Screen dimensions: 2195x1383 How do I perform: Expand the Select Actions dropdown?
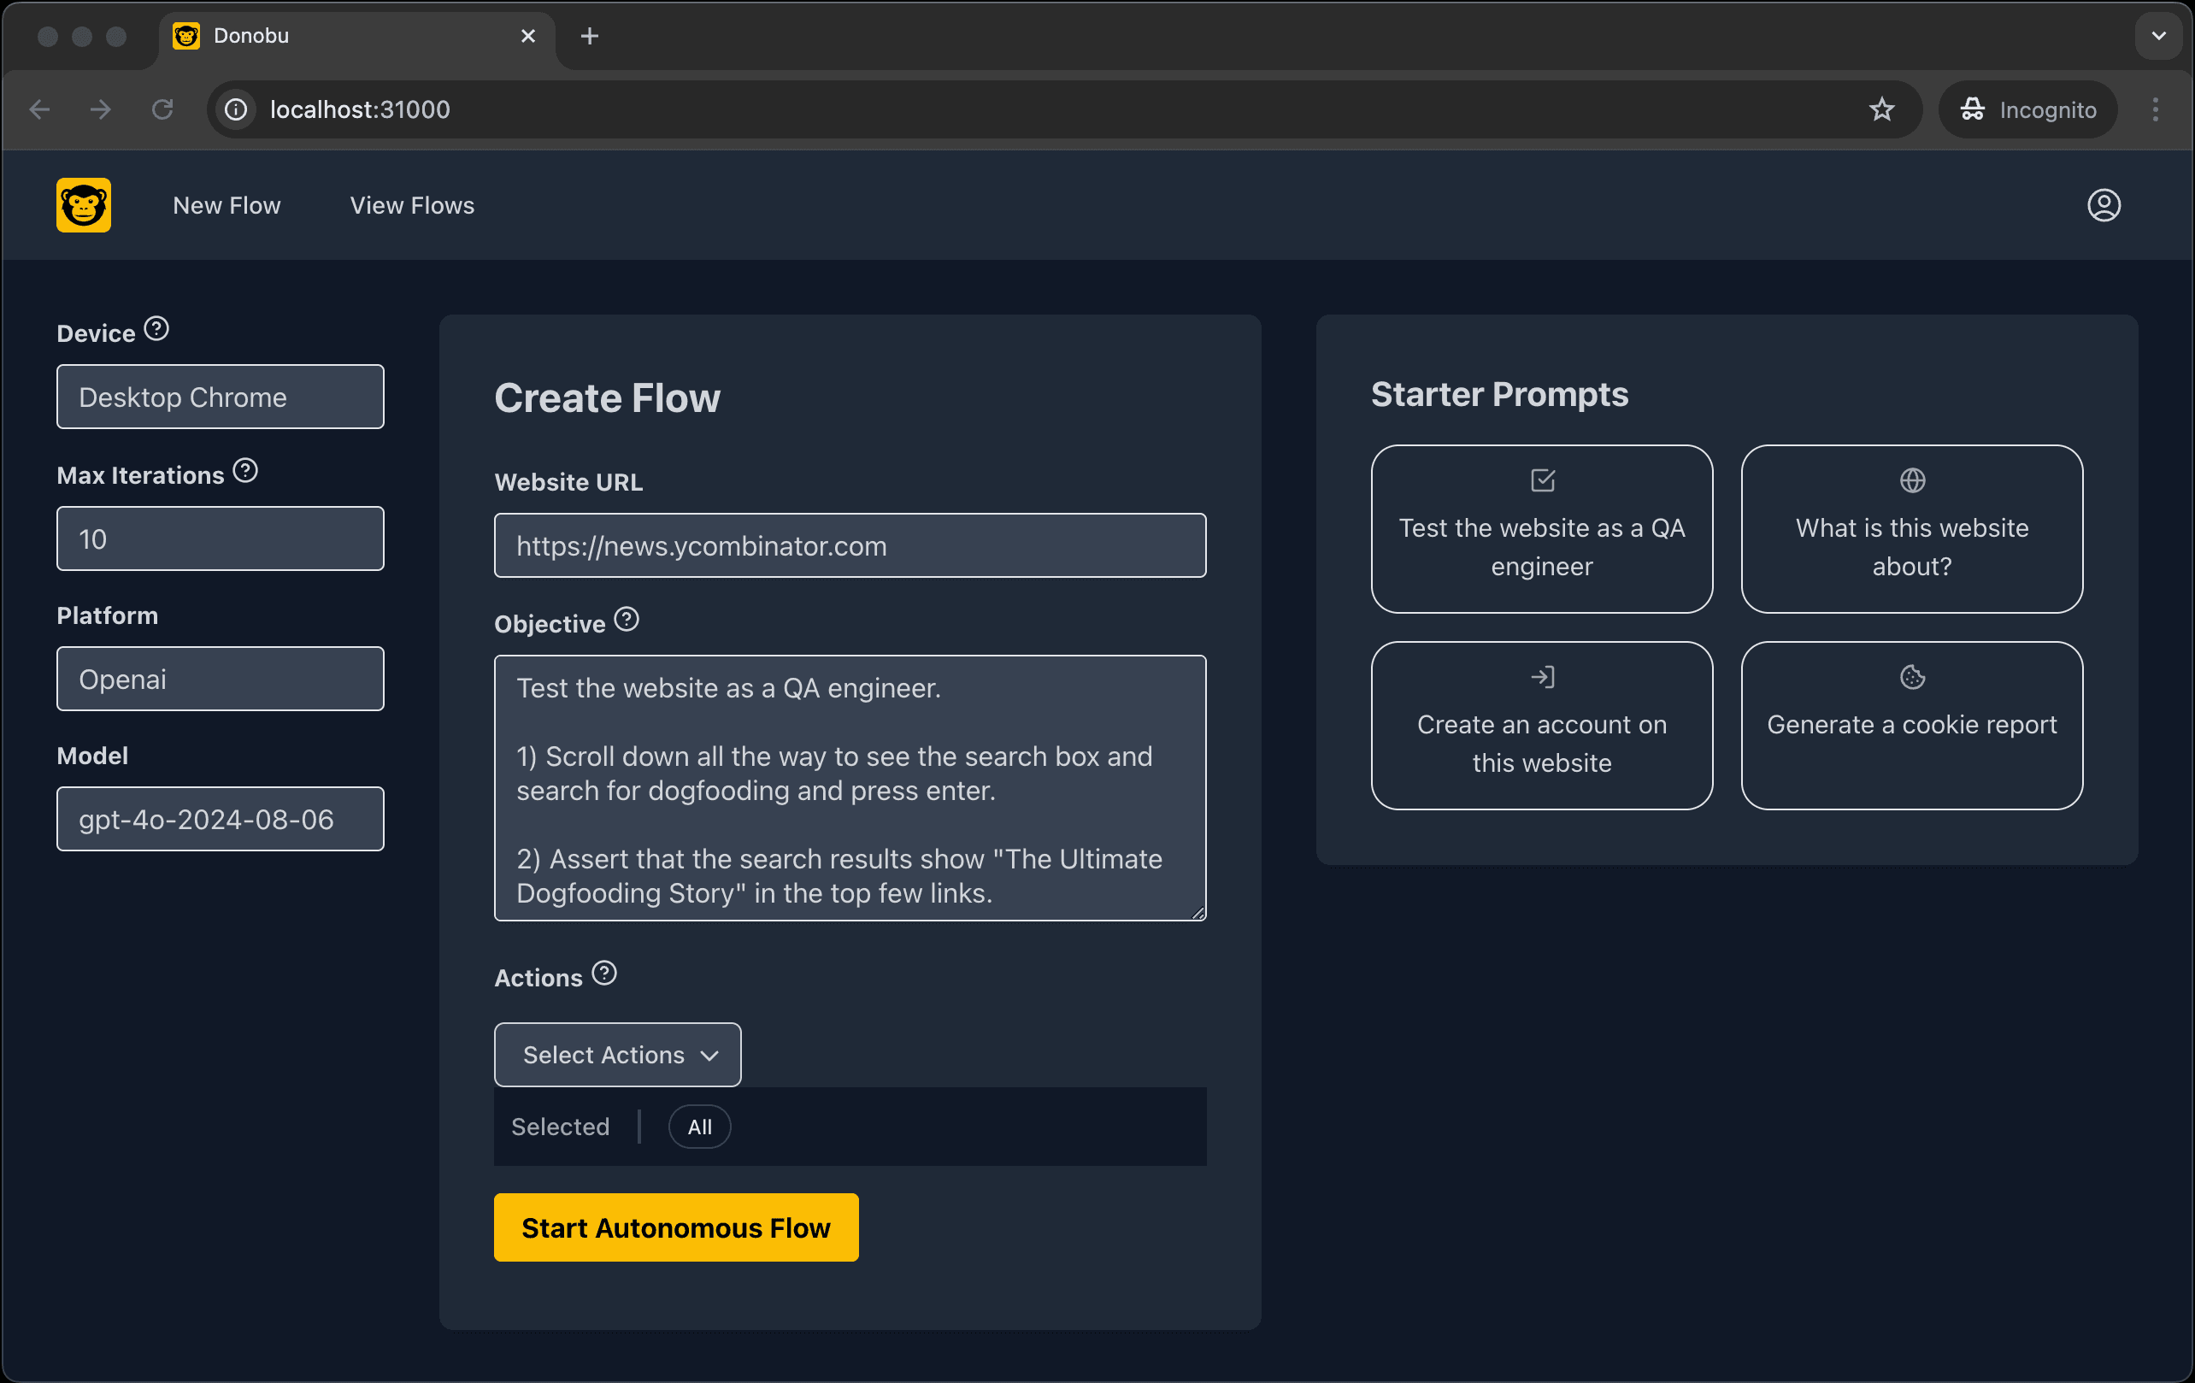pos(618,1054)
